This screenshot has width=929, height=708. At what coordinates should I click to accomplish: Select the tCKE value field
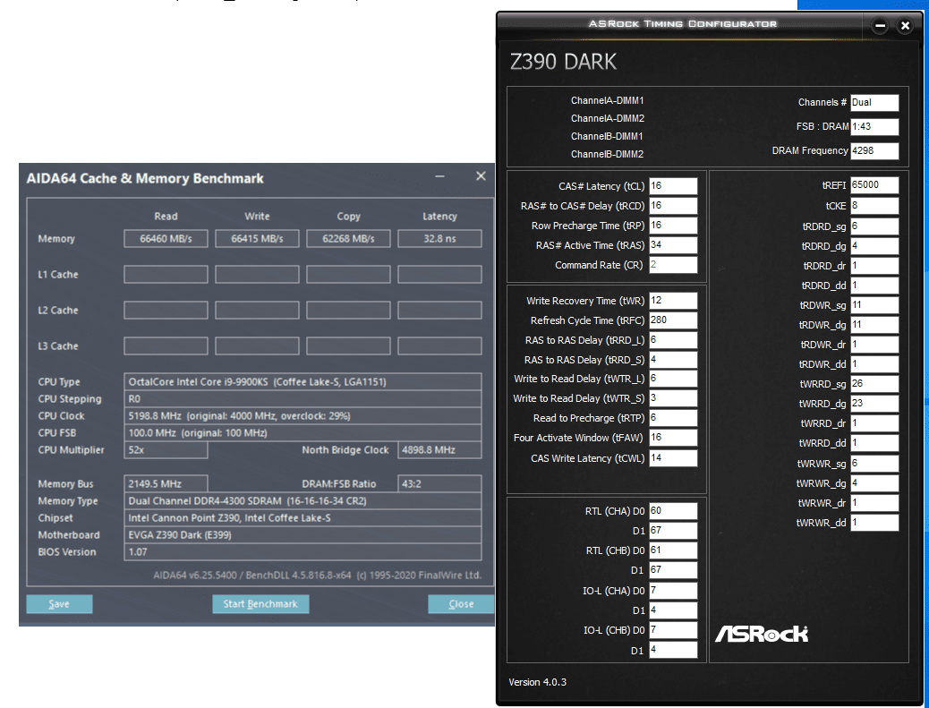pos(874,206)
